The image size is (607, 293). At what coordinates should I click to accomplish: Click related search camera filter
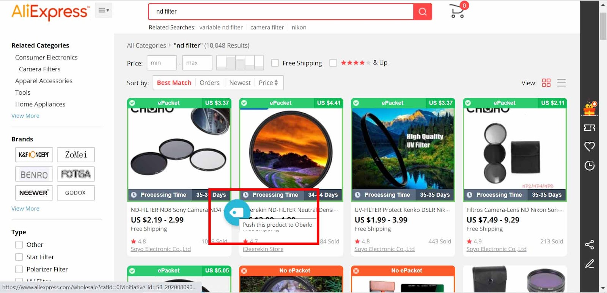point(267,27)
